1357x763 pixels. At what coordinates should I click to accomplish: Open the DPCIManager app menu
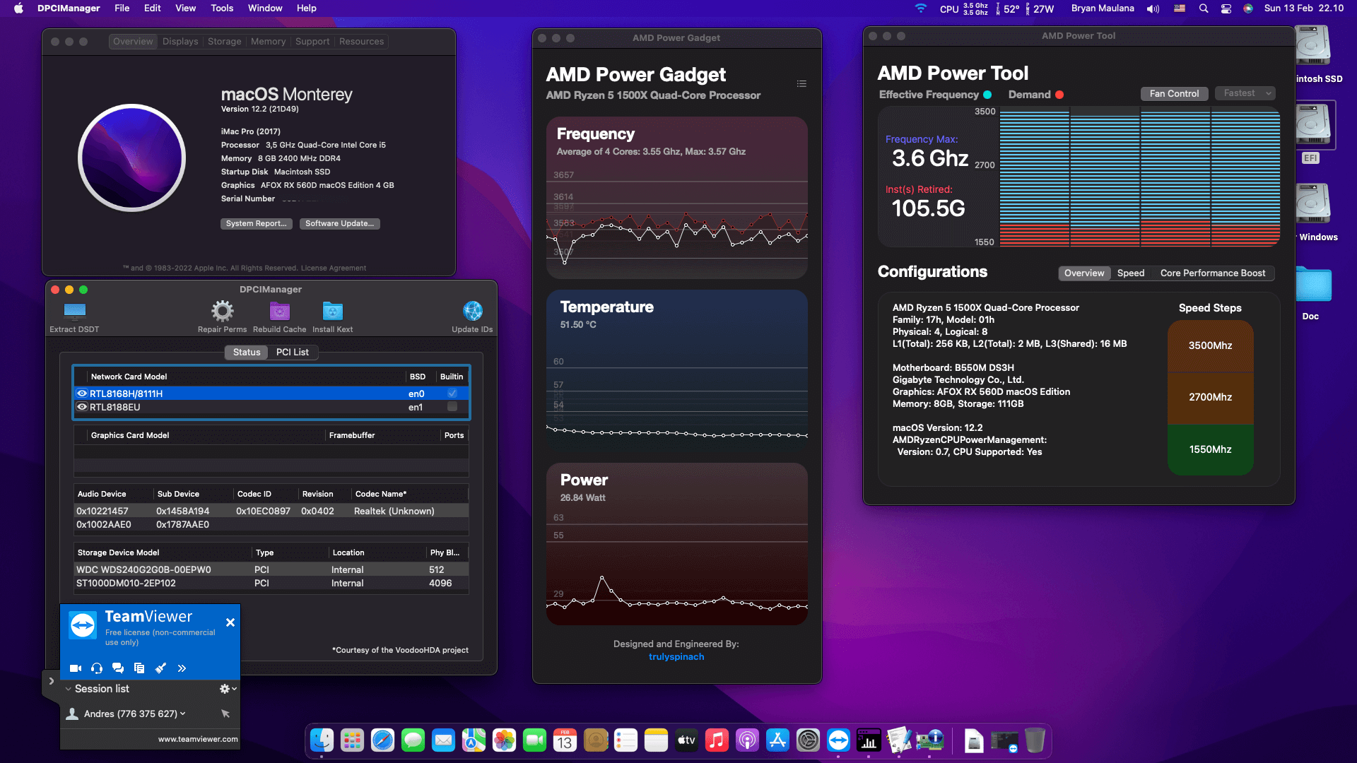(69, 8)
